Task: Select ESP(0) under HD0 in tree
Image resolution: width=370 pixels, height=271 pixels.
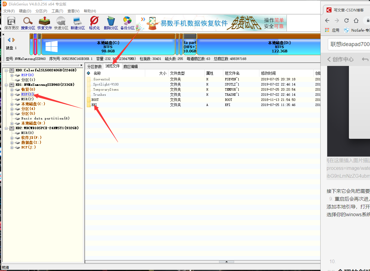Action: click(x=27, y=75)
